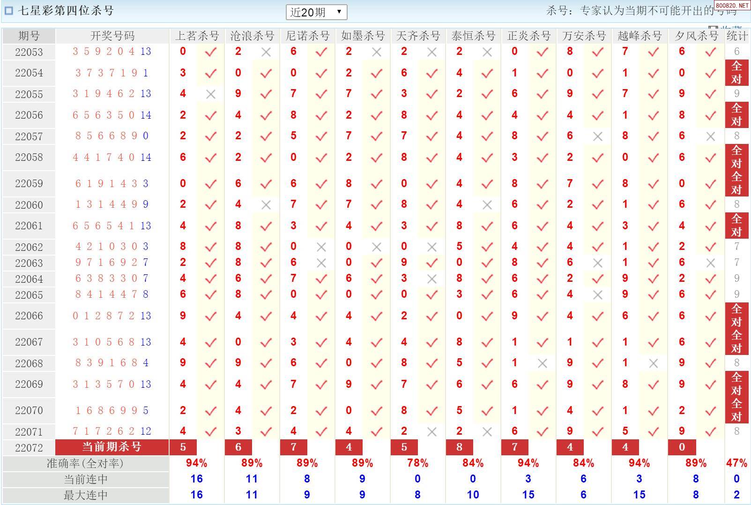The image size is (751, 505).
Task: Click the X mark for 天齐杀号 in row 22064
Action: pyautogui.click(x=432, y=279)
